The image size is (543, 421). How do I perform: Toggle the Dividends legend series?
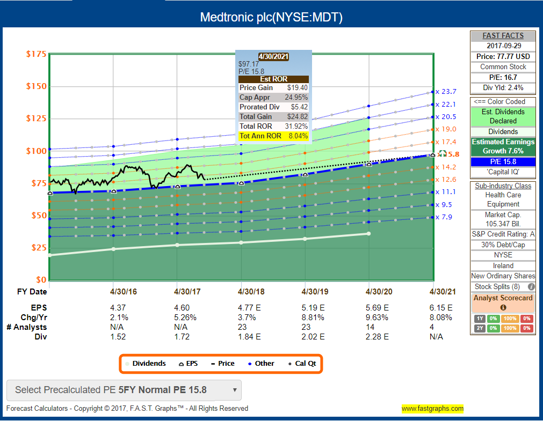pyautogui.click(x=146, y=364)
